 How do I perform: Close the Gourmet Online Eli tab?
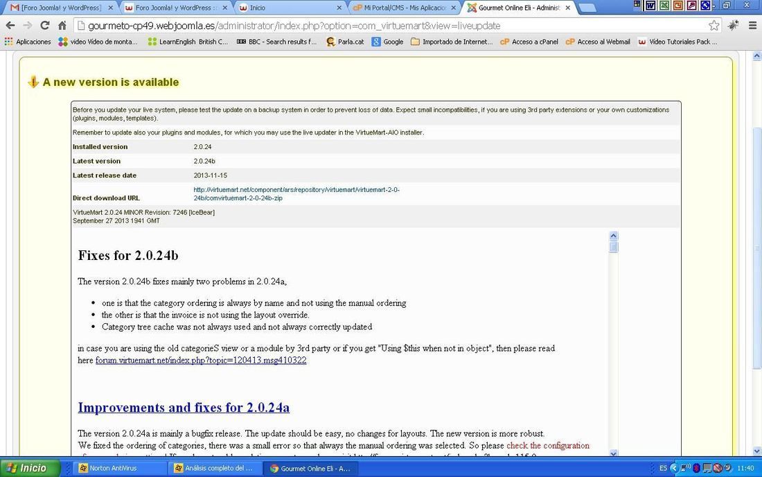coord(567,8)
